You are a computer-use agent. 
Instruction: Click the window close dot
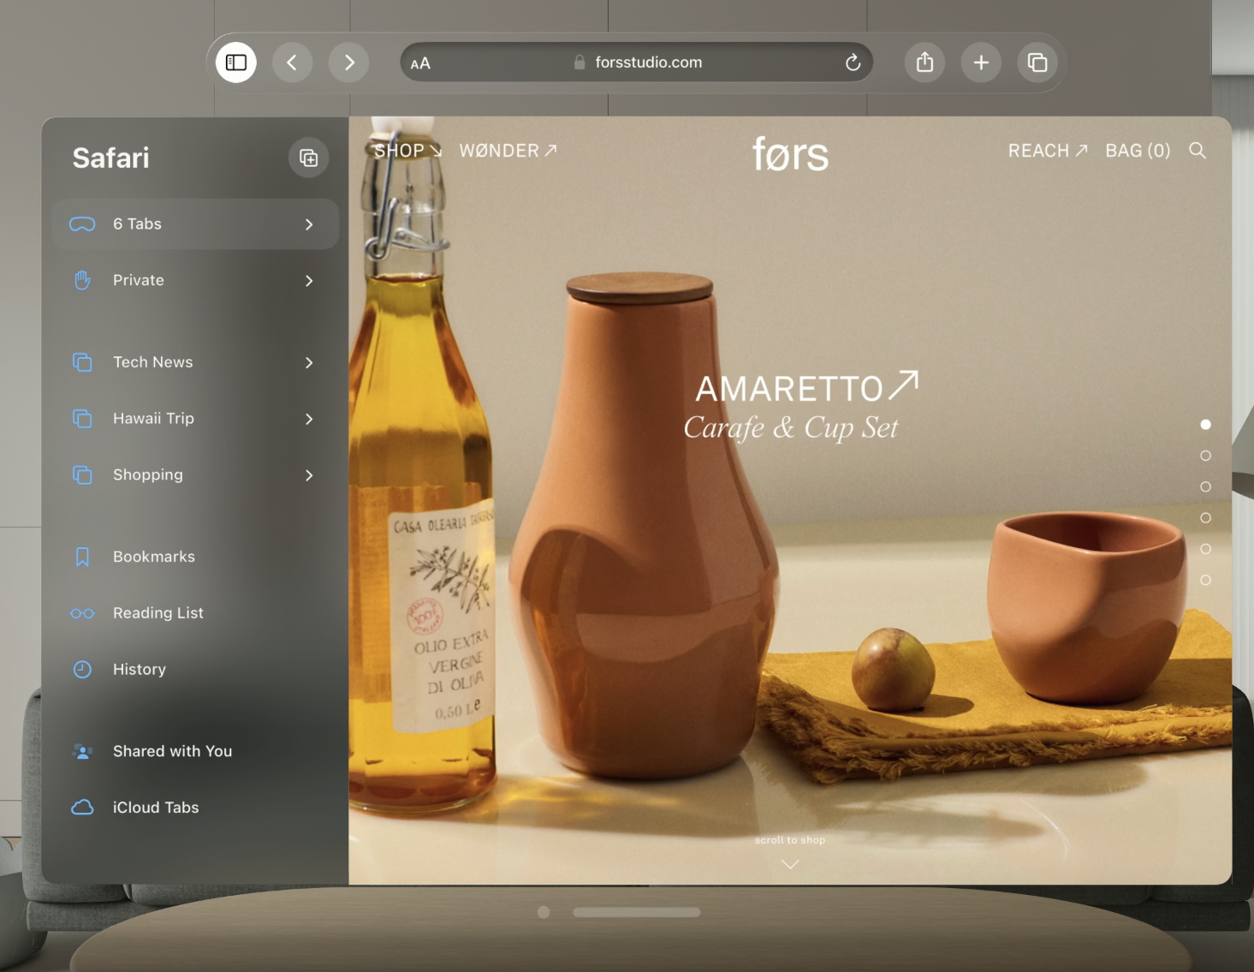[544, 912]
